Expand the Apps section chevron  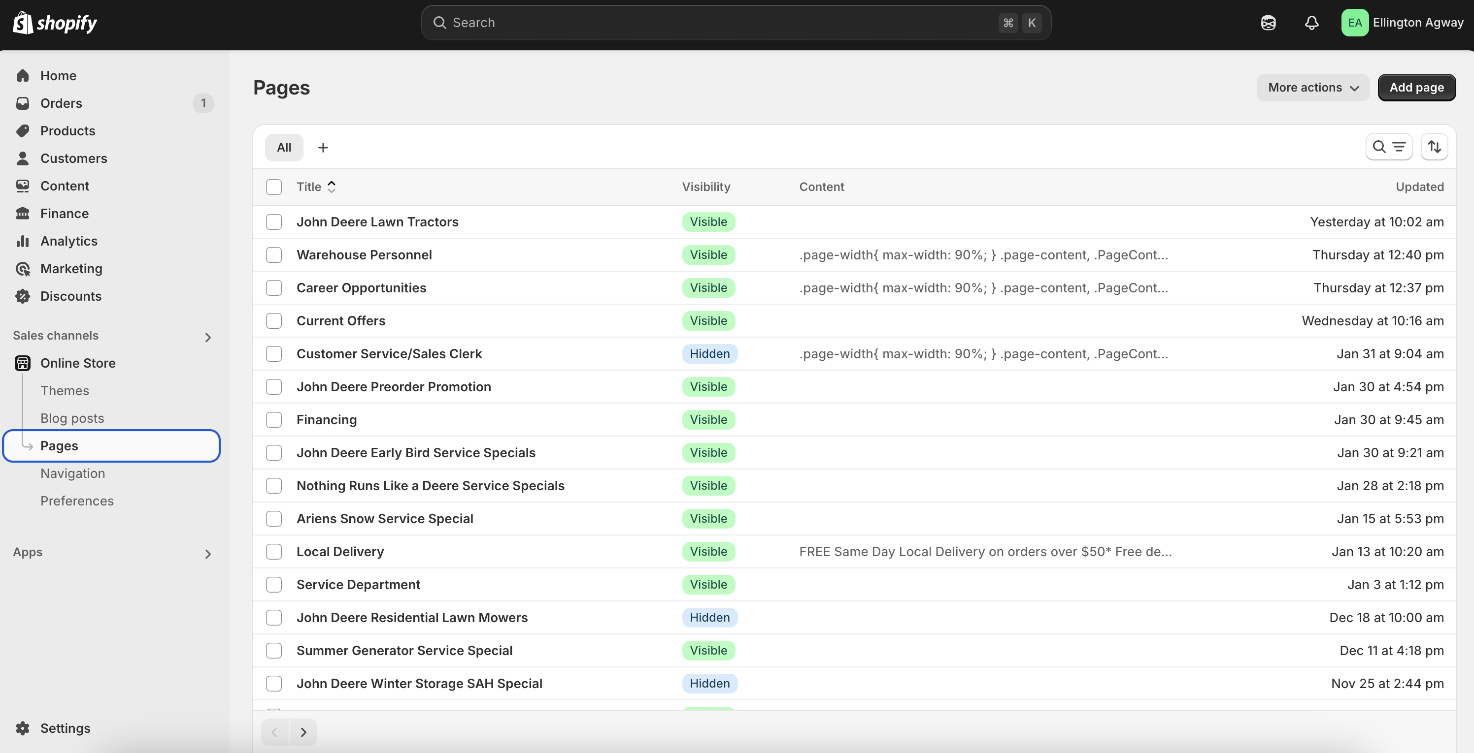(x=208, y=554)
